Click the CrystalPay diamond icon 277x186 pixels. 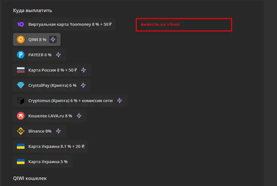pyautogui.click(x=21, y=85)
